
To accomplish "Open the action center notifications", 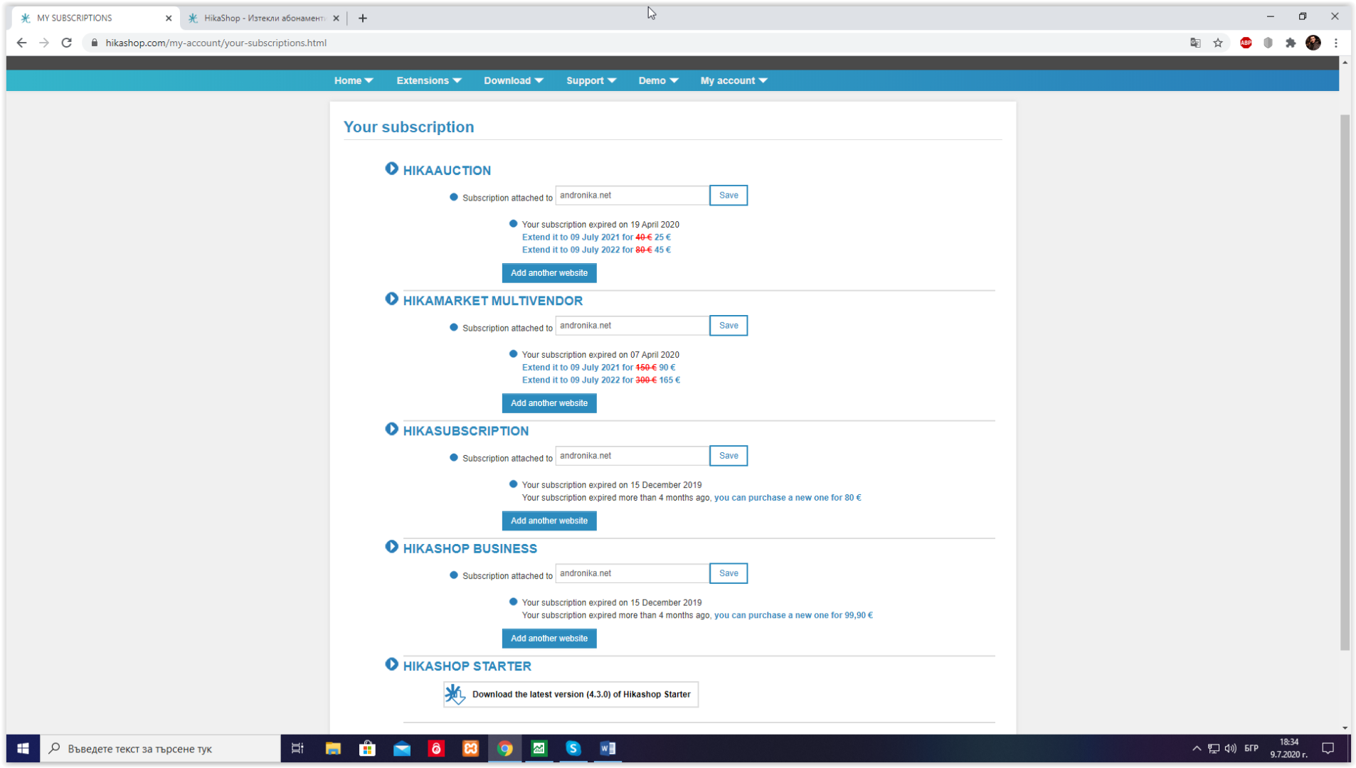I will [1328, 748].
